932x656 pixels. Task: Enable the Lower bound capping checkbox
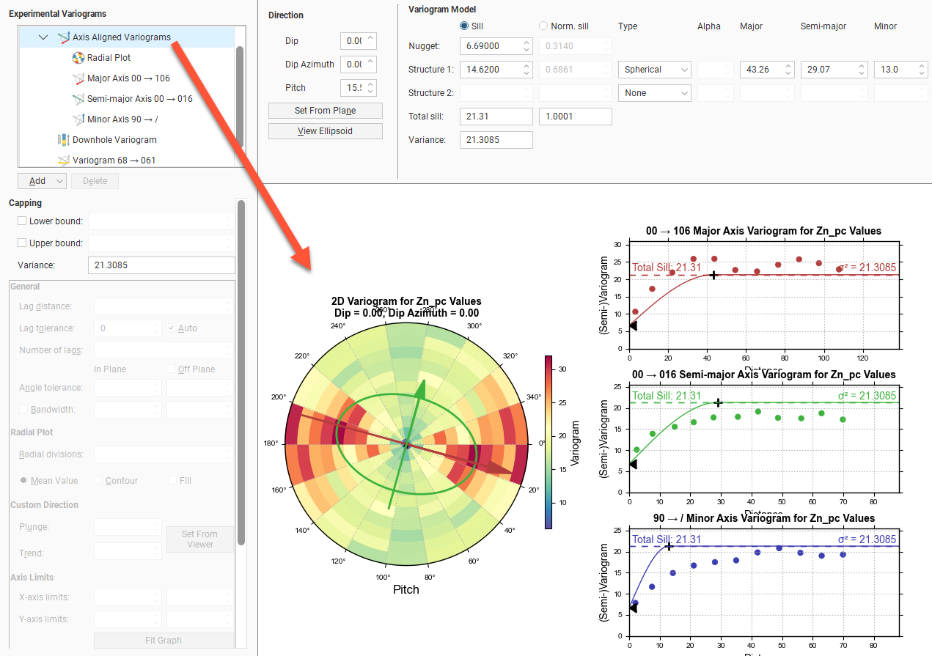pyautogui.click(x=21, y=221)
